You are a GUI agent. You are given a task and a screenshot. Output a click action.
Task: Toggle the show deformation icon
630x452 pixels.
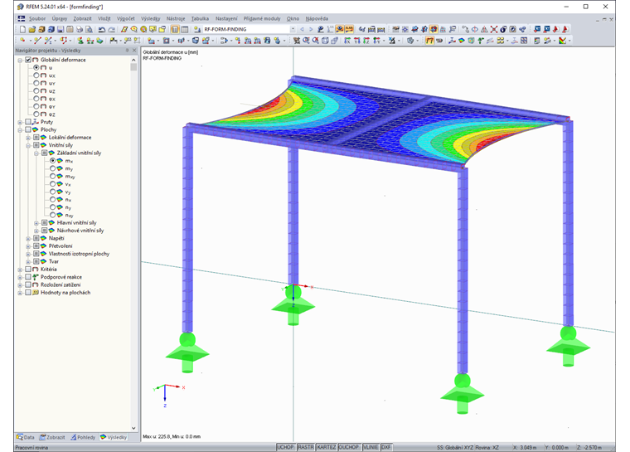429,40
